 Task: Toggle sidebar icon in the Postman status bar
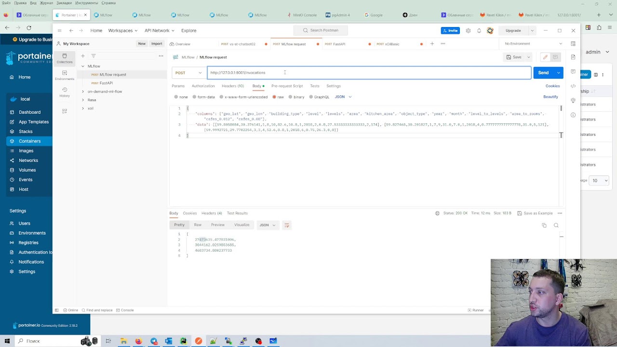click(57, 310)
